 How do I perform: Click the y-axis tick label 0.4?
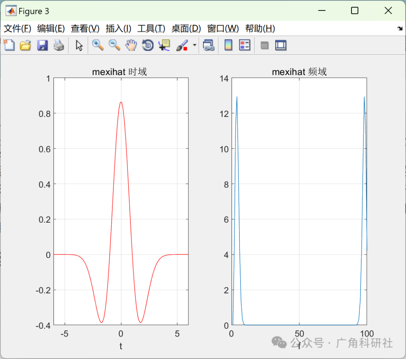tap(44, 184)
